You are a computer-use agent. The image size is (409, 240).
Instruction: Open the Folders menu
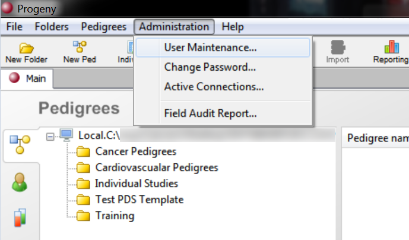[52, 27]
